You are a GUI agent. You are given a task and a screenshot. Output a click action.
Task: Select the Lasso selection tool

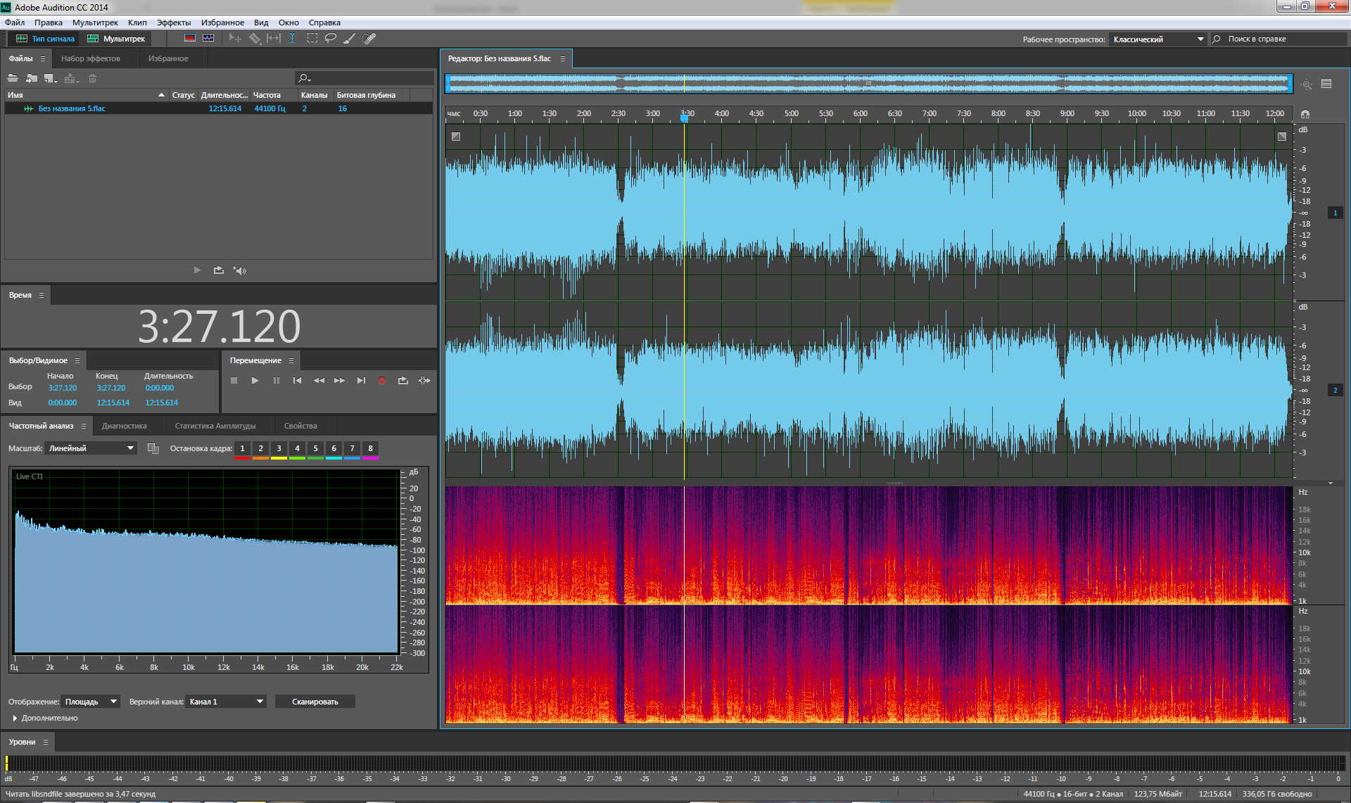330,39
